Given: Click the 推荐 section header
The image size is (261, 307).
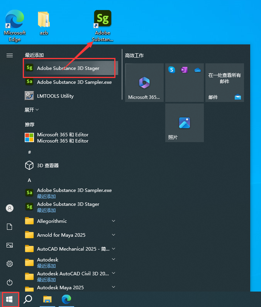Looking at the screenshot, I should tap(30, 124).
